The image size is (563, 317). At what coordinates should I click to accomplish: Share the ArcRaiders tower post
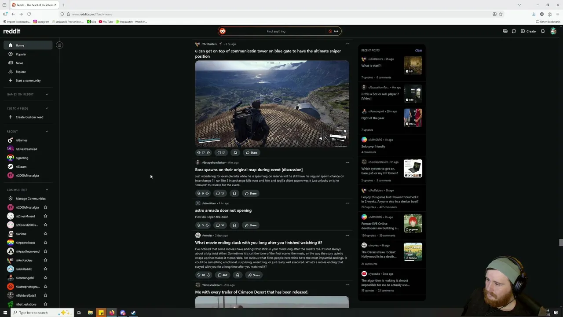click(251, 153)
